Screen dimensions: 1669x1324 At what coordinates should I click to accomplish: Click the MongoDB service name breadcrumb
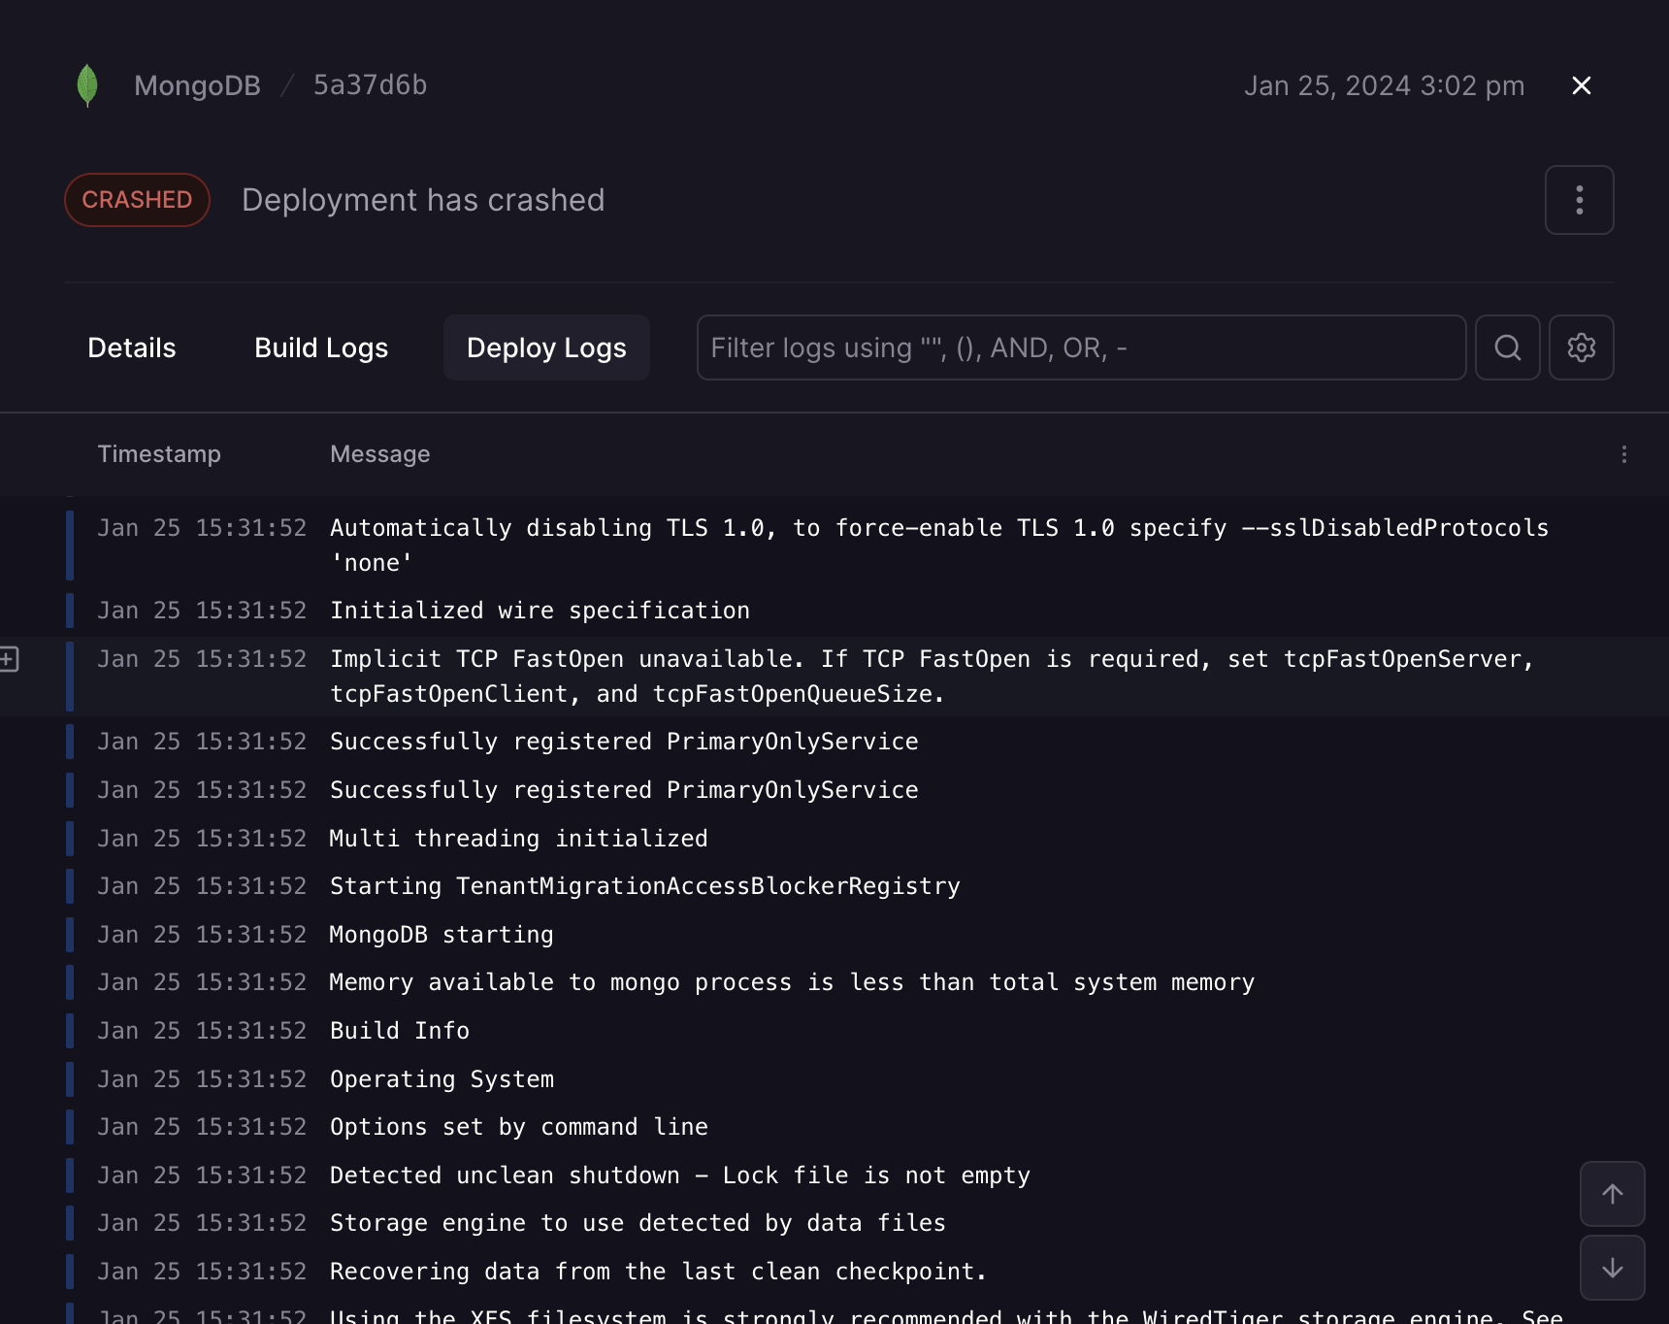tap(197, 85)
